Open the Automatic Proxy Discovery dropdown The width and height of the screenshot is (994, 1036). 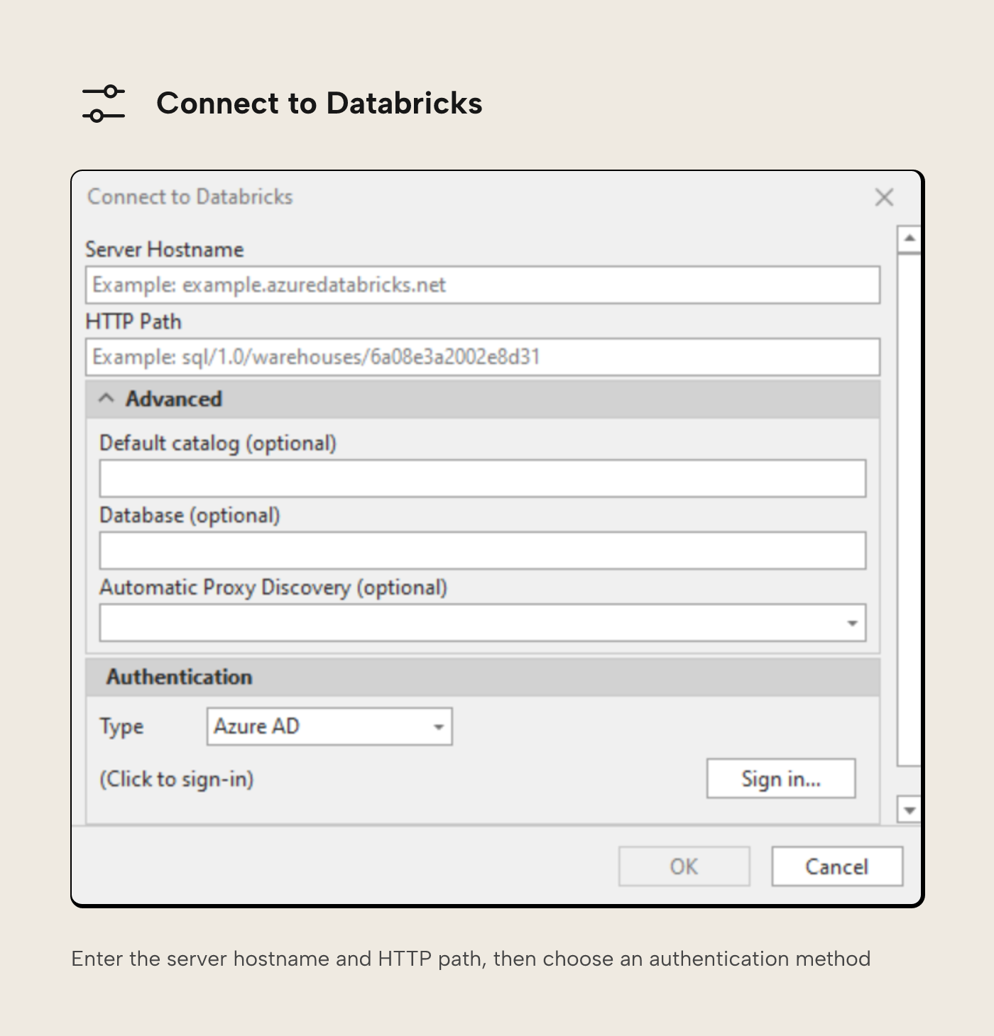(x=483, y=623)
